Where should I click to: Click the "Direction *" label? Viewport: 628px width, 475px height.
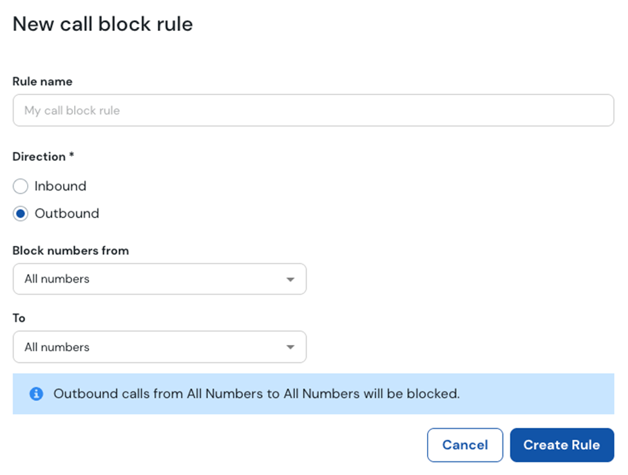pyautogui.click(x=43, y=156)
